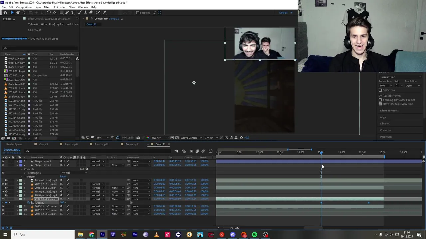Select the Clone Stamp tool
The width and height of the screenshot is (426, 239).
coord(85,12)
